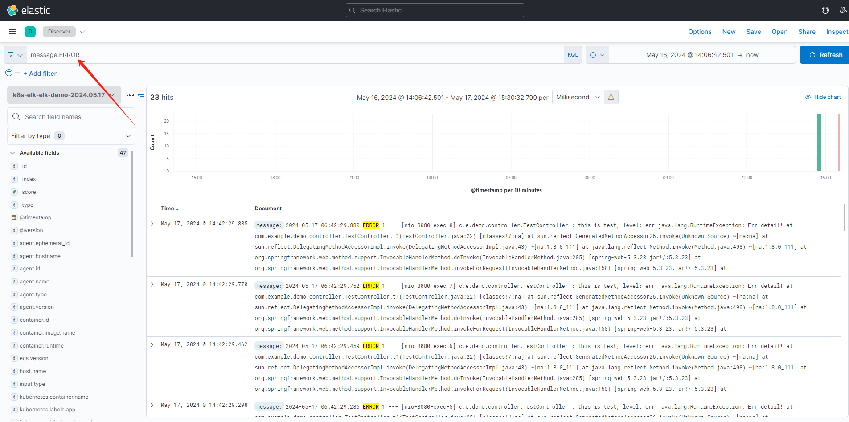Image resolution: width=849 pixels, height=422 pixels.
Task: Select the _index field
Action: tap(28, 179)
